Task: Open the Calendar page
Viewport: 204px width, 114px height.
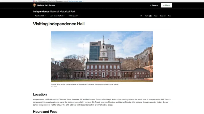Action: click(x=163, y=16)
